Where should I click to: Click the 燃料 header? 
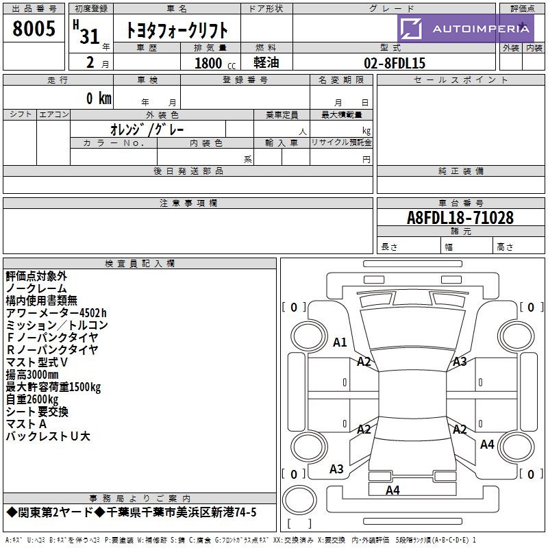(x=266, y=47)
